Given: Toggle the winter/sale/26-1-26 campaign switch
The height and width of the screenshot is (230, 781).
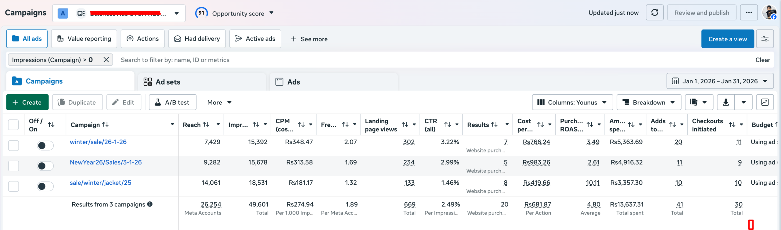Looking at the screenshot, I should pyautogui.click(x=45, y=146).
